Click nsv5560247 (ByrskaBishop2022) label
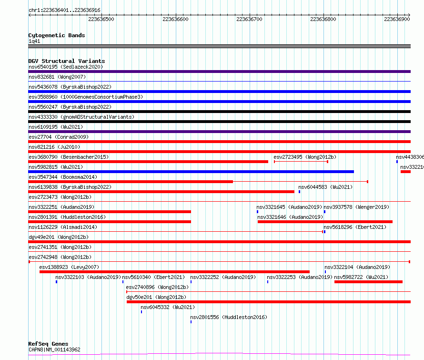The height and width of the screenshot is (360, 424). click(70, 107)
